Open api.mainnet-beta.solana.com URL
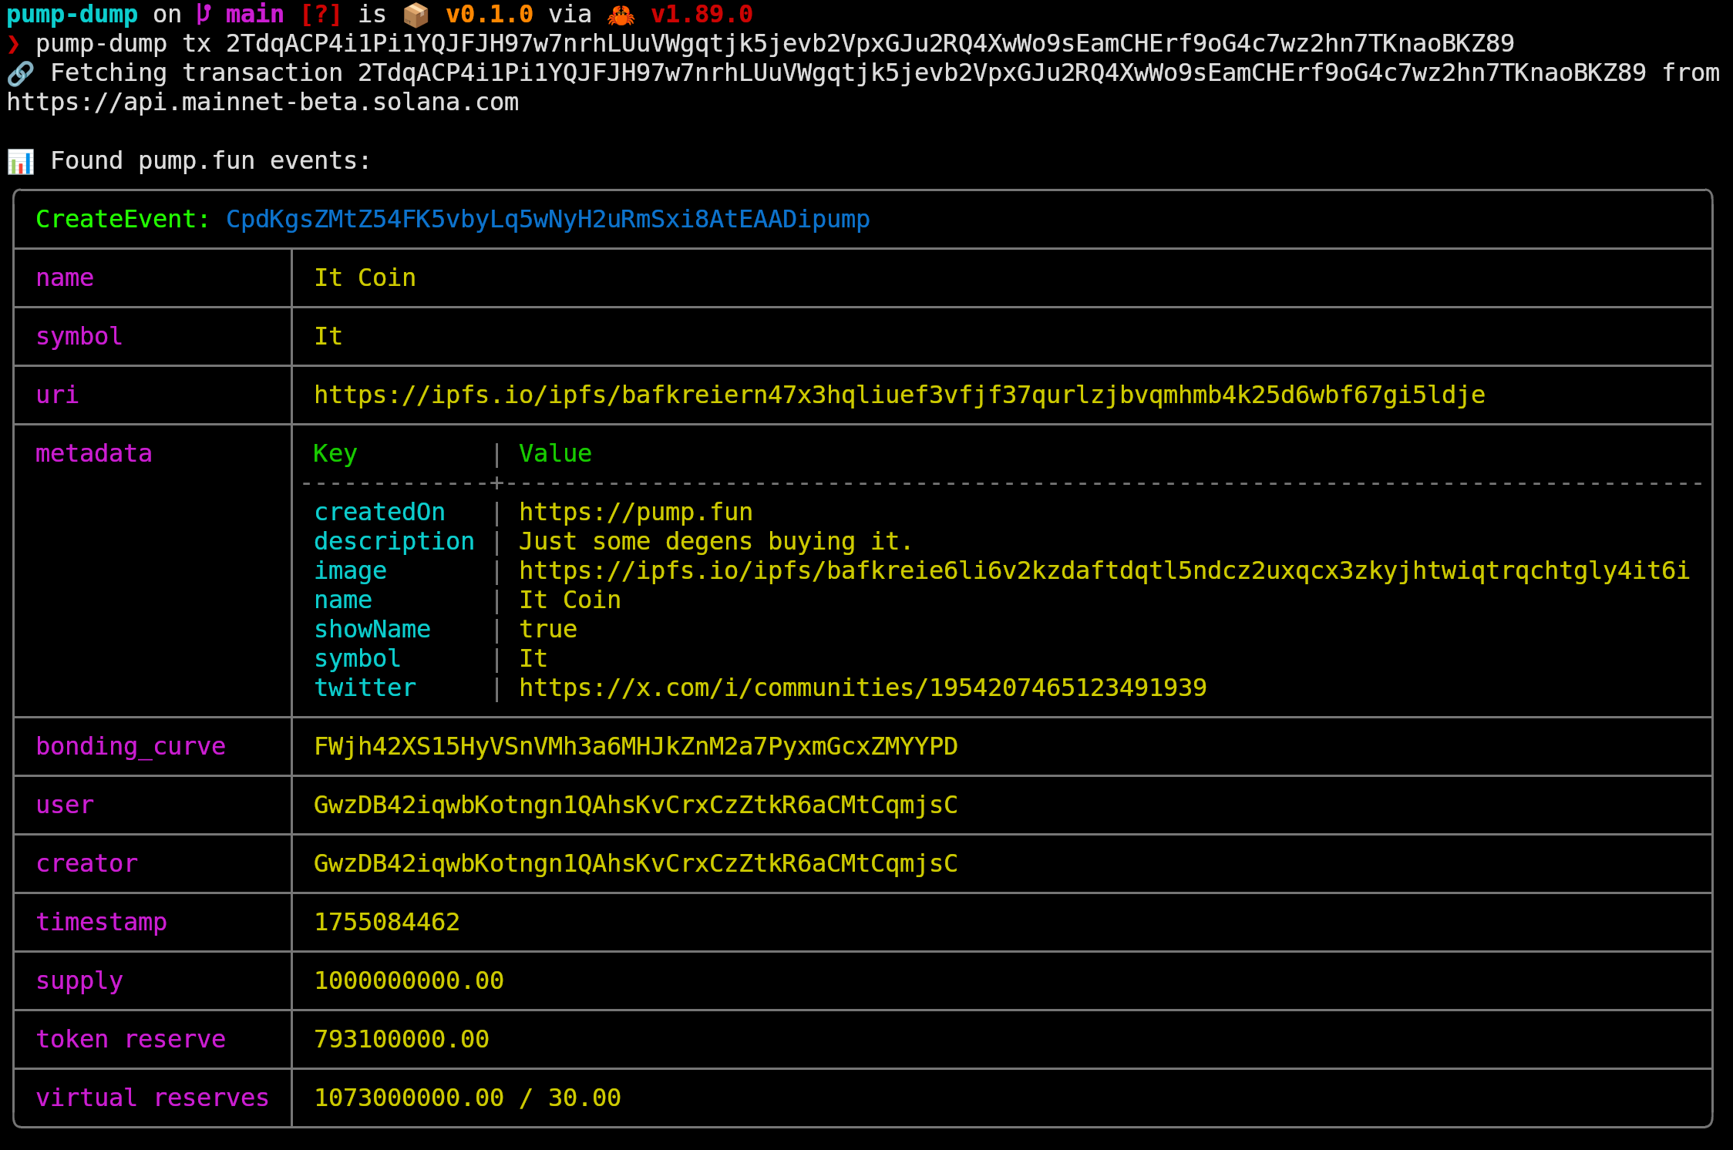Viewport: 1733px width, 1150px height. pyautogui.click(x=262, y=103)
